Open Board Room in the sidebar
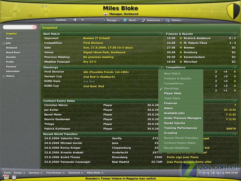Viewport: 241px width, 181px height. pos(13,52)
